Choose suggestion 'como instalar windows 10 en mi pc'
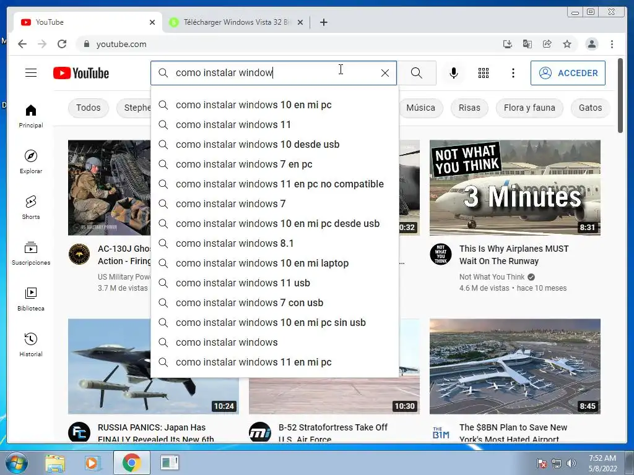Viewport: 634px width, 475px height. tap(274, 105)
